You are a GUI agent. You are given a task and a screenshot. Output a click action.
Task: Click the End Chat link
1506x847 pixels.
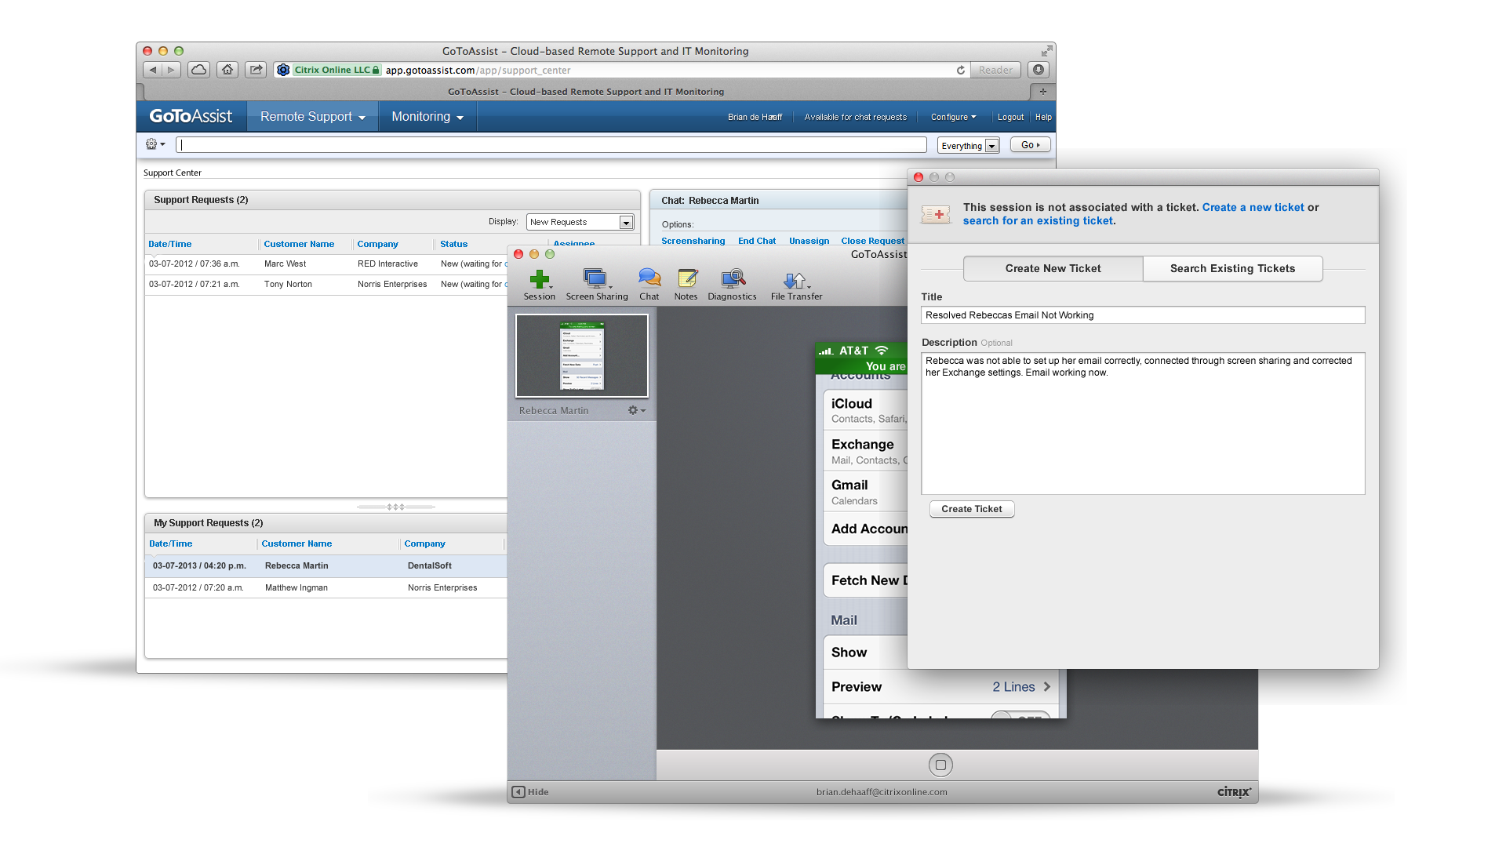pos(756,241)
